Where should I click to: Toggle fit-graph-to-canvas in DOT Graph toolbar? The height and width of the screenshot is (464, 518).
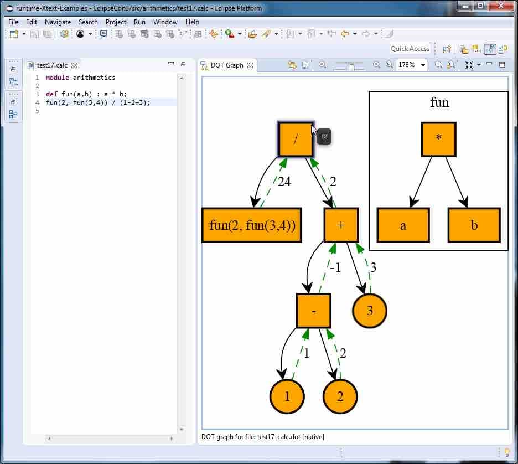tap(469, 65)
